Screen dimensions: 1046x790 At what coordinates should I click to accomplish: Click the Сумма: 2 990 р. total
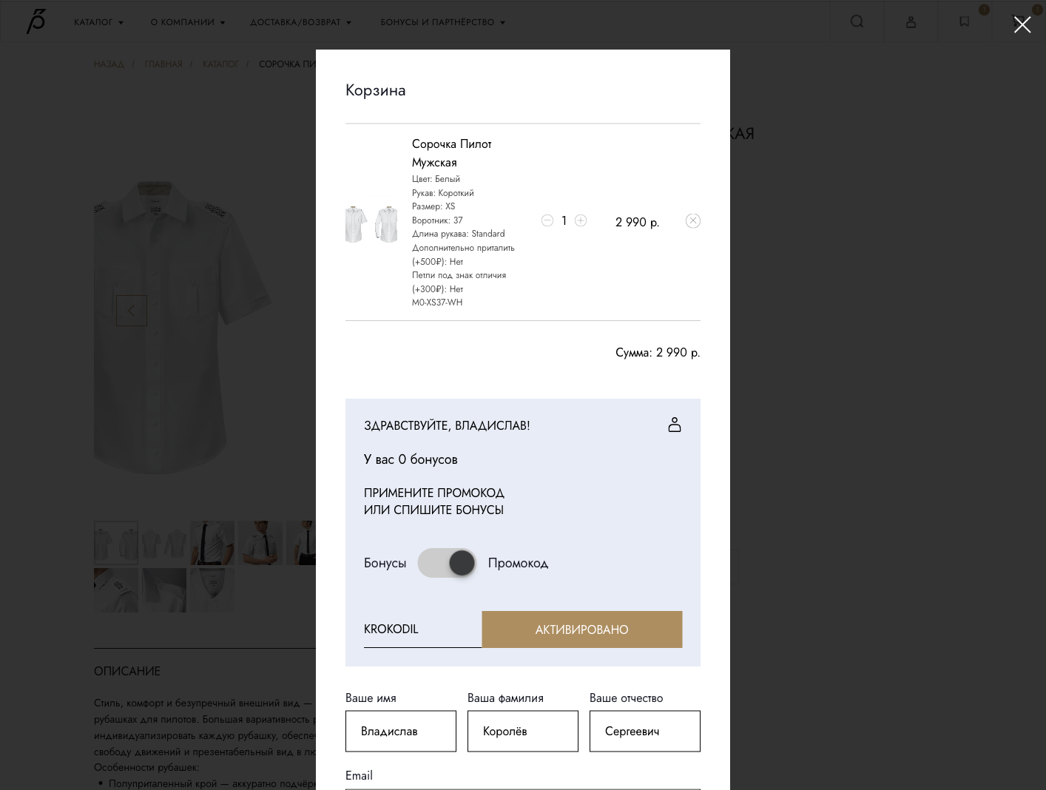658,353
